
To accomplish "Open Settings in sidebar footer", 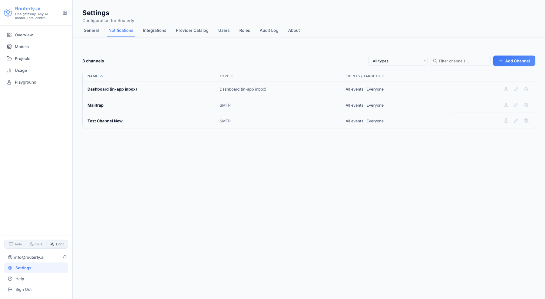I will coord(36,268).
